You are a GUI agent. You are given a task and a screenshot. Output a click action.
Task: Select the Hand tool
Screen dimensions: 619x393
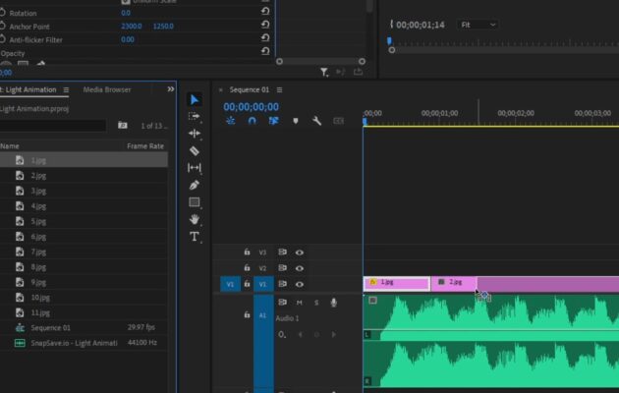tap(195, 219)
